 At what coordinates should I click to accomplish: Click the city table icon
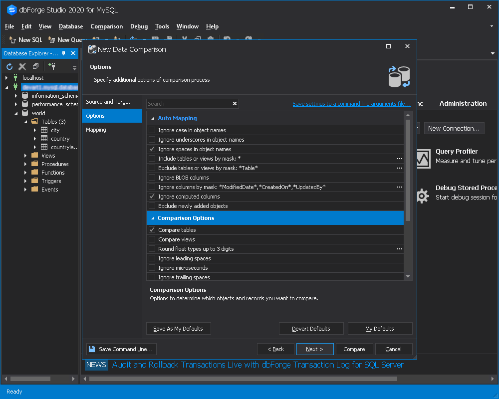[44, 130]
